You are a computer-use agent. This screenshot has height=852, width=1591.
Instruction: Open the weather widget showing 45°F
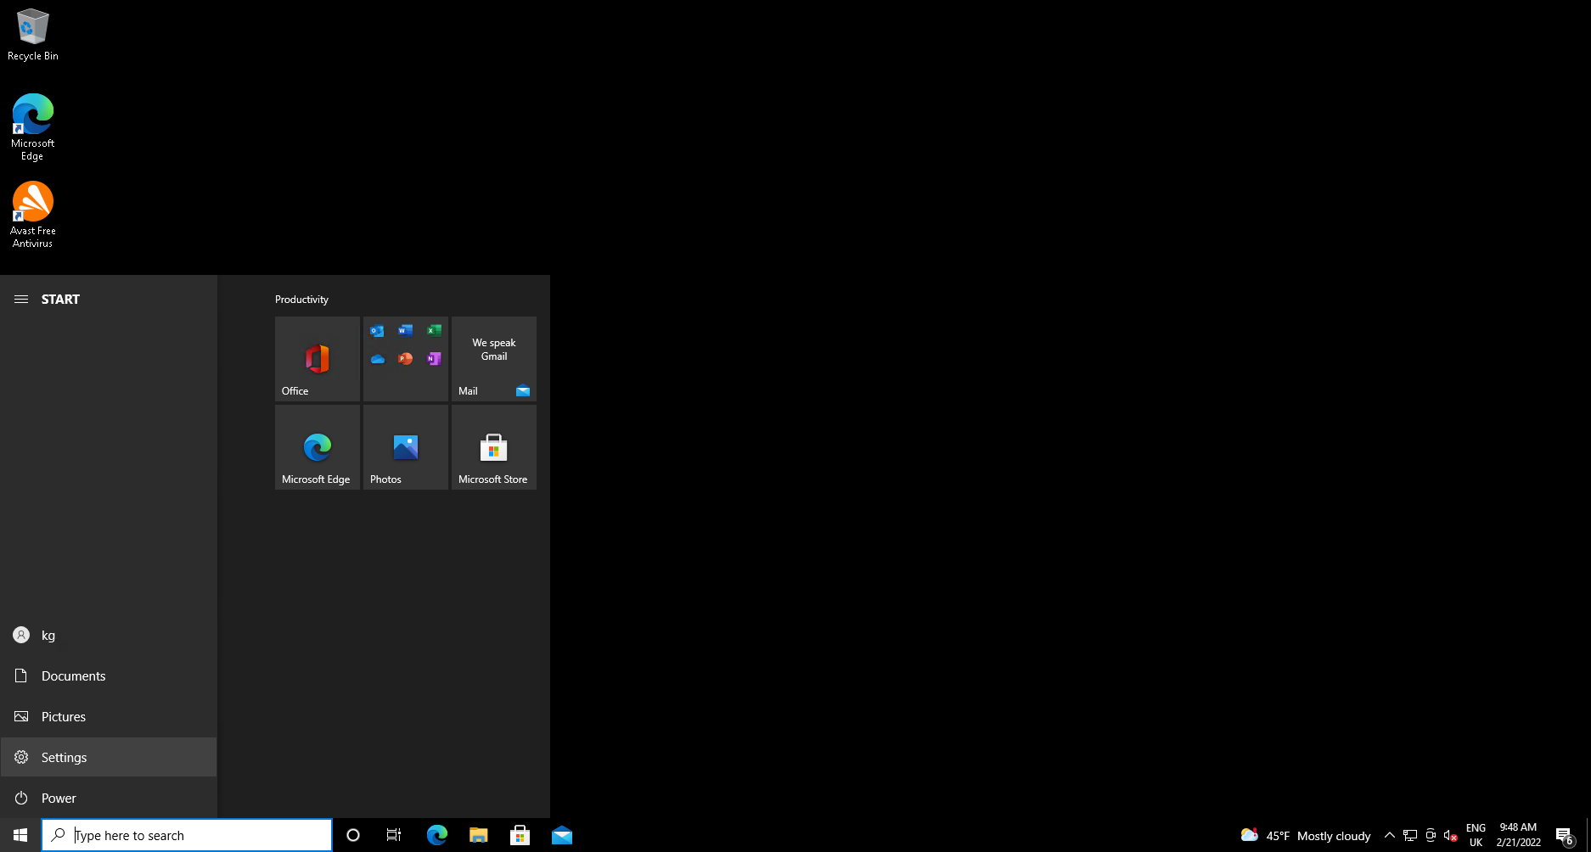pos(1306,835)
